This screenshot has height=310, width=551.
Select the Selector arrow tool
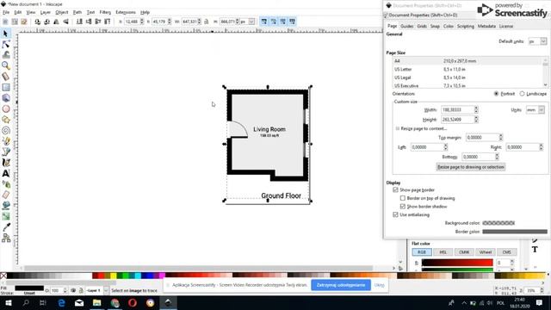coord(6,34)
